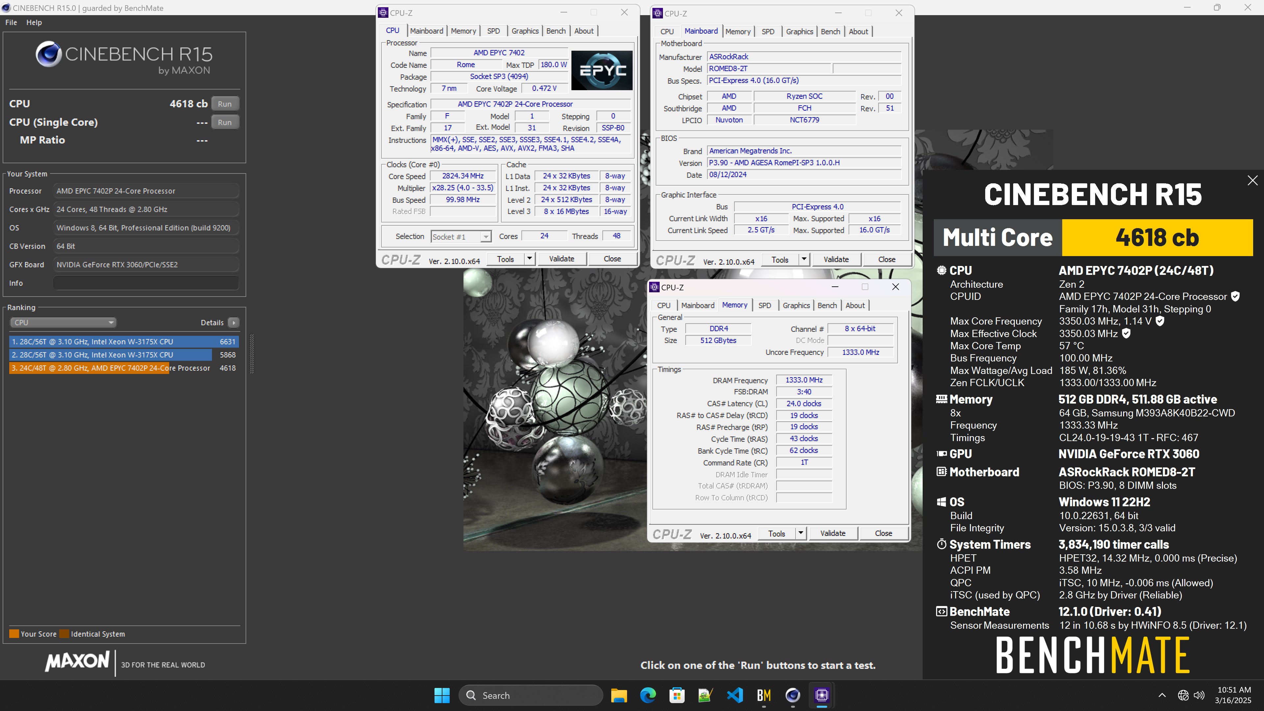Select second ranking entry scoring 5868

(x=124, y=355)
